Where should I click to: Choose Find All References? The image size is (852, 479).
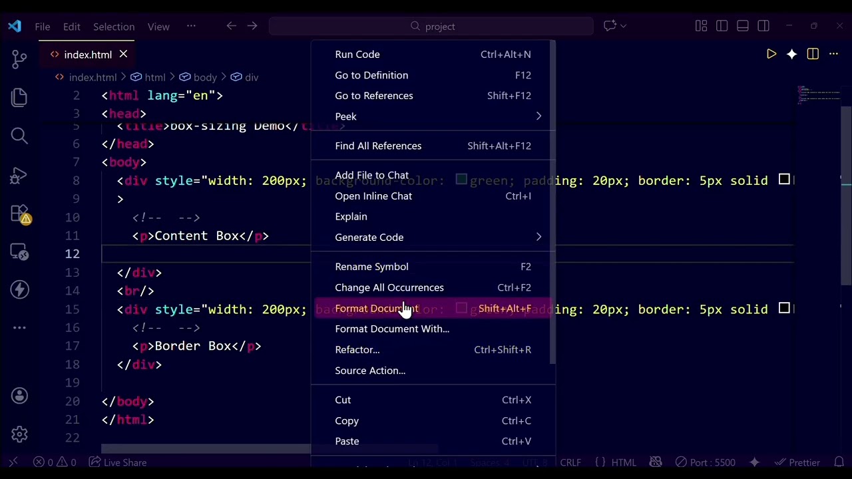point(433,146)
